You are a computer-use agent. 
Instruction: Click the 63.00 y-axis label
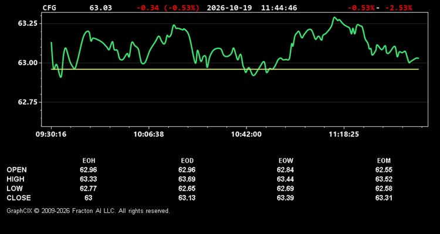(x=28, y=63)
